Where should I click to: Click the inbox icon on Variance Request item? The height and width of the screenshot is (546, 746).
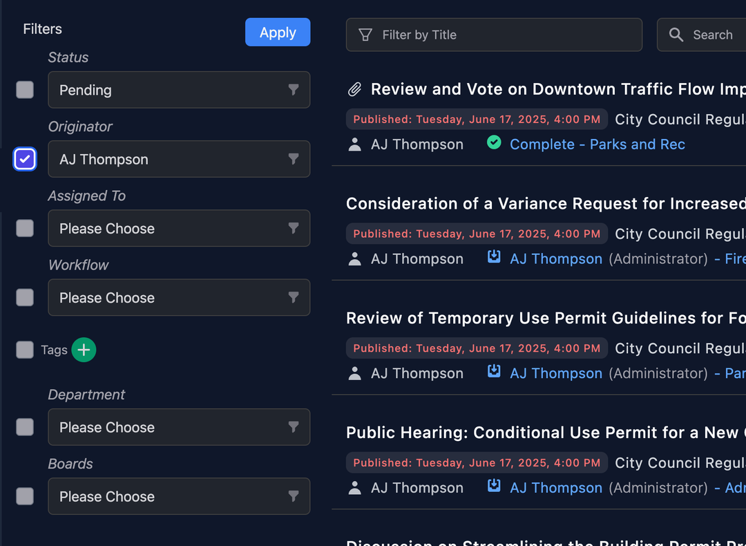(x=494, y=258)
